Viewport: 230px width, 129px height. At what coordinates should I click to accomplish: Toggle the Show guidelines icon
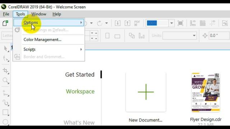[x=212, y=23]
